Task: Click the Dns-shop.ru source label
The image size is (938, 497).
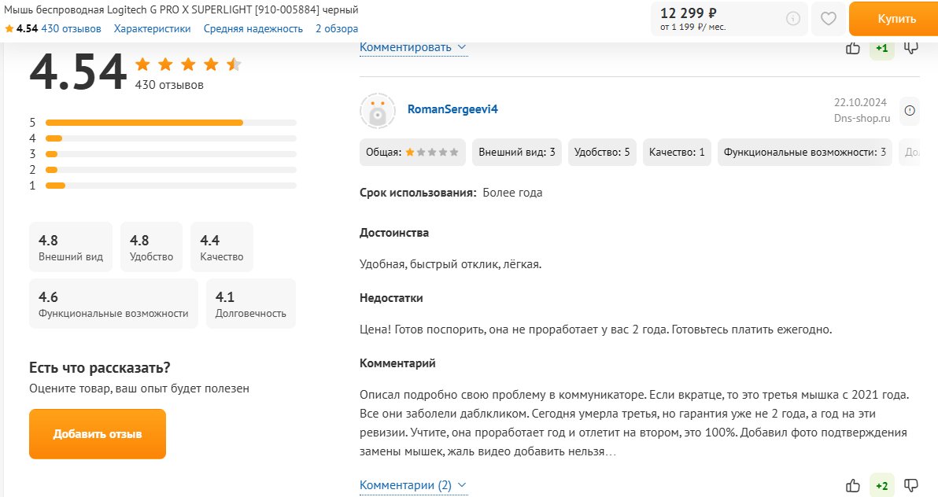Action: point(862,119)
